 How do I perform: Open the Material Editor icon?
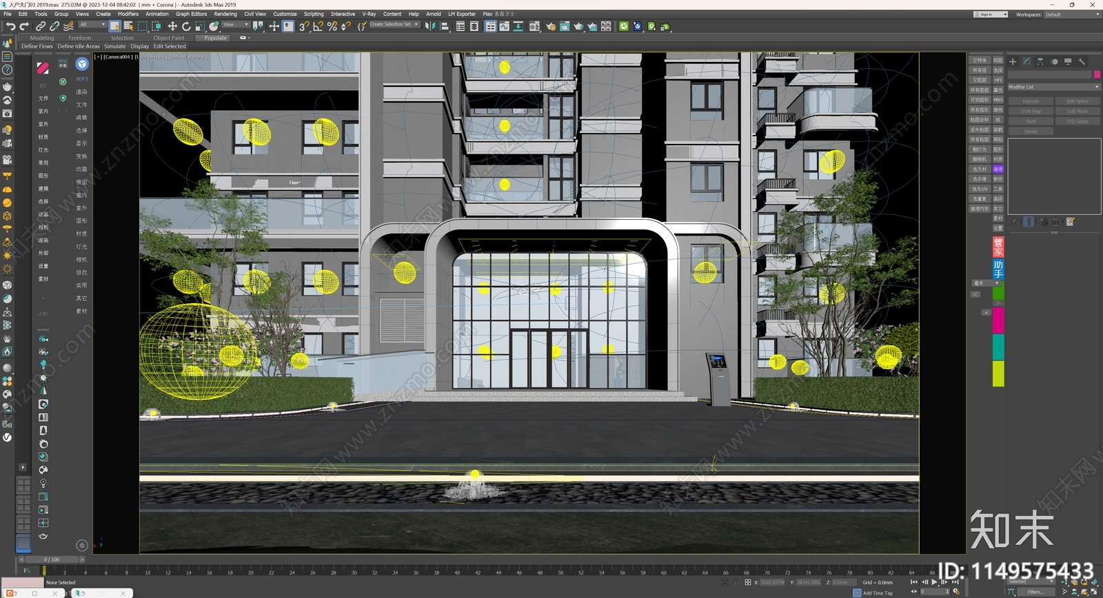click(x=535, y=26)
